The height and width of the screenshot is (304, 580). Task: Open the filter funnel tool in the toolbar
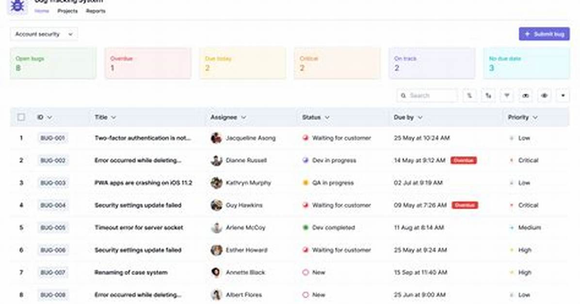pos(507,96)
